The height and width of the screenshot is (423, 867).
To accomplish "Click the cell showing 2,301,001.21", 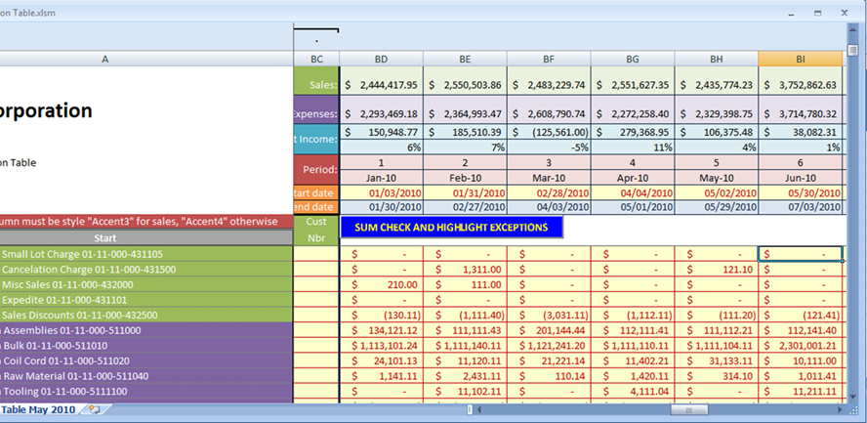I will (800, 346).
